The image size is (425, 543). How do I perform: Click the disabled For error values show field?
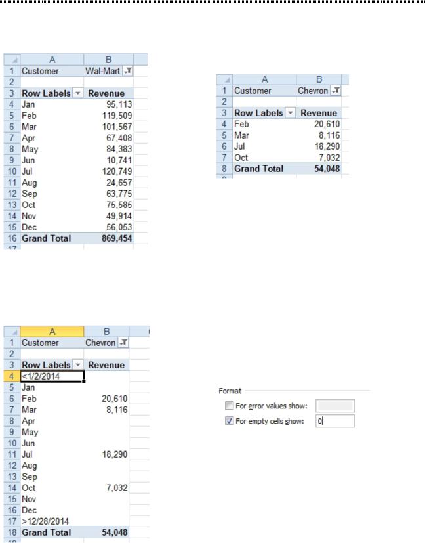coord(334,406)
